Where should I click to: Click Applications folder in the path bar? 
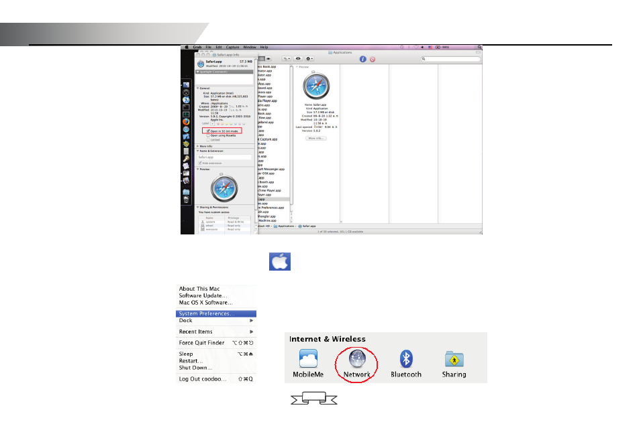coord(284,226)
